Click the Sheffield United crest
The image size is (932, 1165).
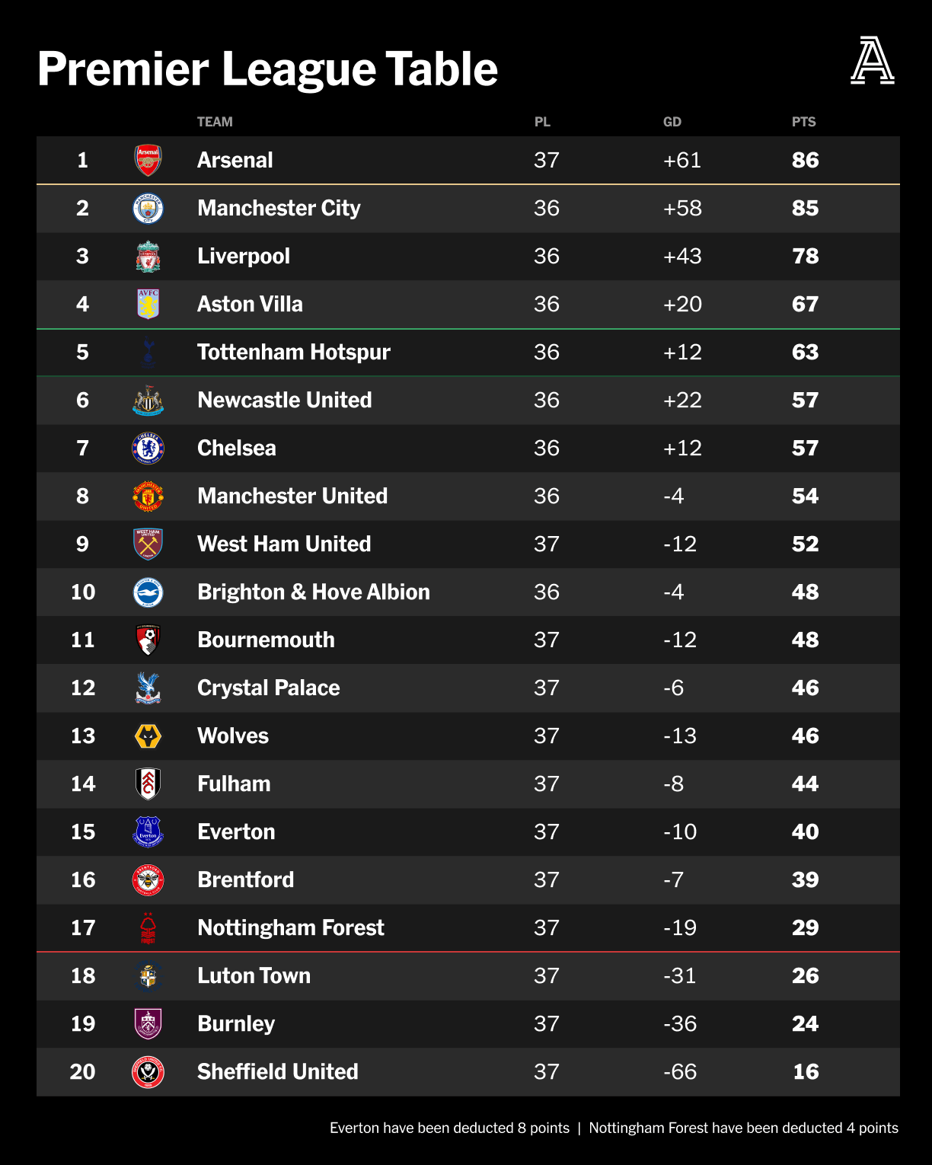point(148,1072)
